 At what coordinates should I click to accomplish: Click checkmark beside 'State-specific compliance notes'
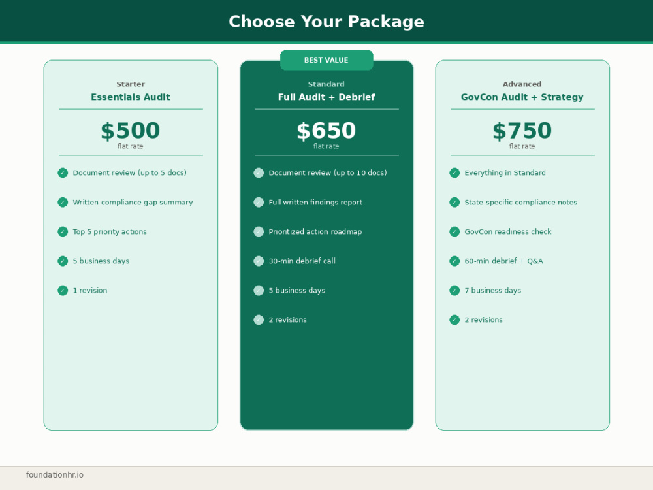coord(454,202)
